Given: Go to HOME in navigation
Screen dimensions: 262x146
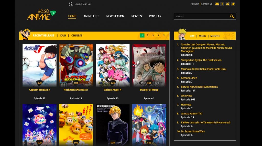Looking at the screenshot, I should (x=72, y=16).
